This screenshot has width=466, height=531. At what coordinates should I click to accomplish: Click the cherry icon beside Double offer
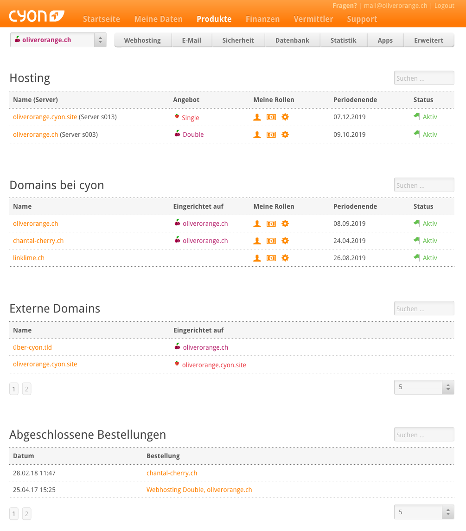pos(177,134)
